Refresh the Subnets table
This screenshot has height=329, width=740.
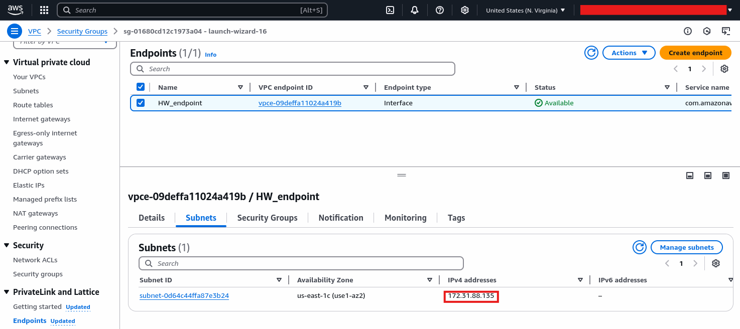(639, 247)
